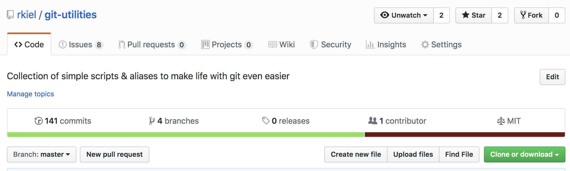The width and height of the screenshot is (570, 171).
Task: Open the Wiki tab
Action: [282, 44]
